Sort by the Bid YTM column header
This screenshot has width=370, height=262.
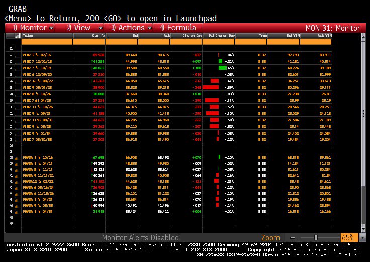click(284, 36)
